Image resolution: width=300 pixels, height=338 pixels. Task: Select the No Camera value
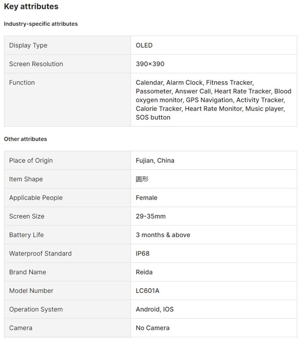(153, 328)
